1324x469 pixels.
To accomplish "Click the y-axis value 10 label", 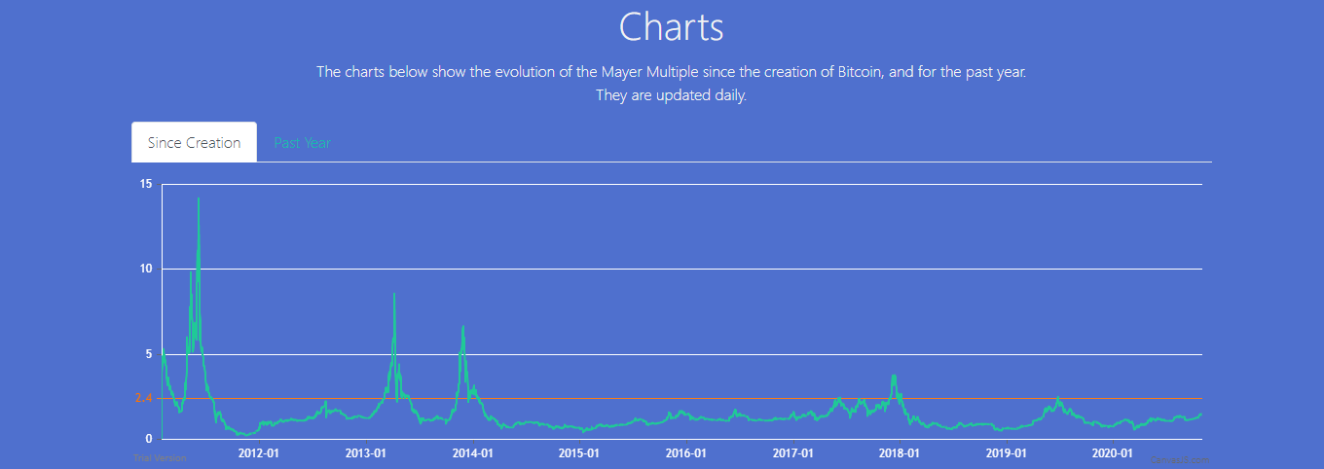I will [146, 269].
